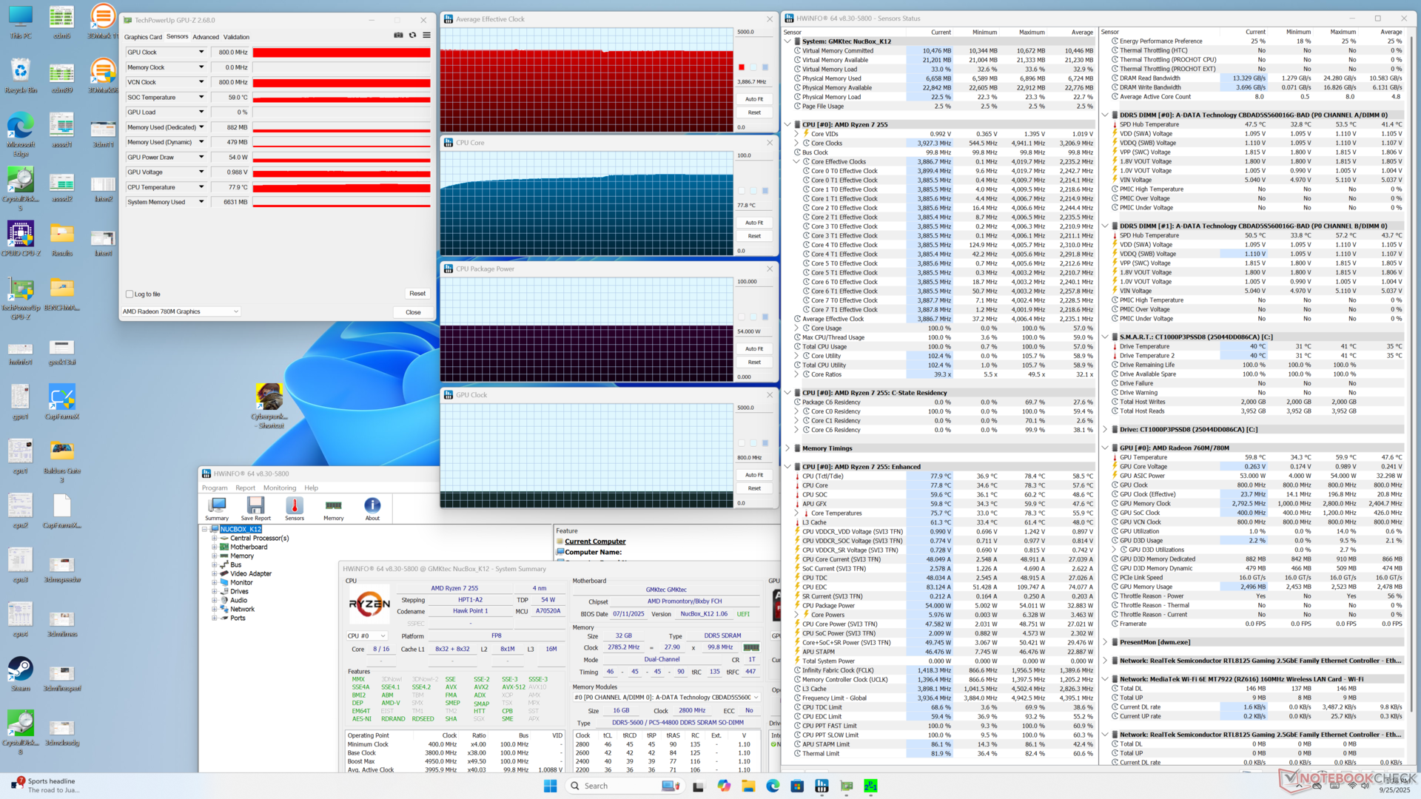Open GPU Clock sensor dropdown arrow
The height and width of the screenshot is (799, 1421).
coord(201,53)
